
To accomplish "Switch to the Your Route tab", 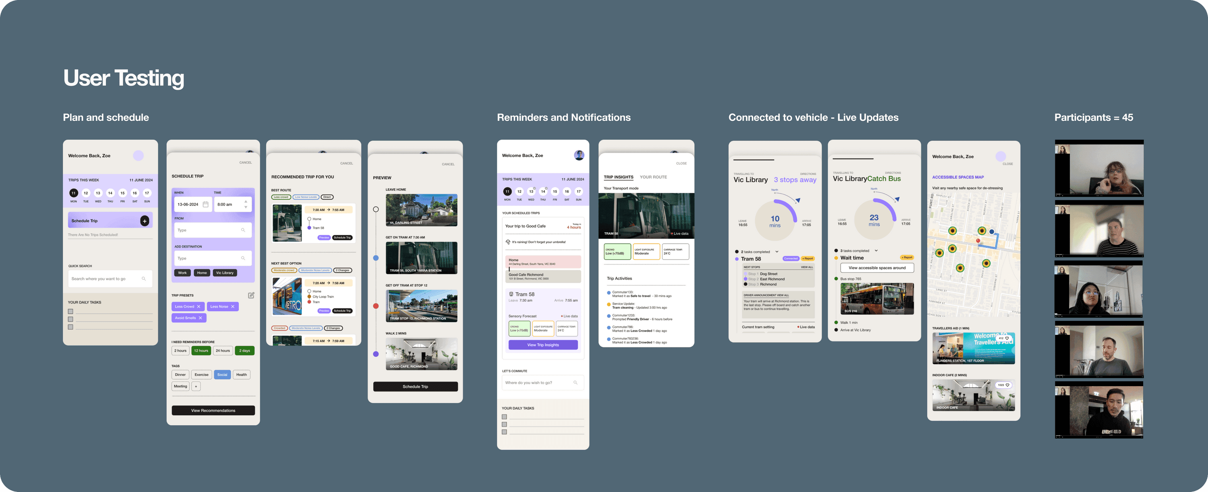I will coord(653,177).
